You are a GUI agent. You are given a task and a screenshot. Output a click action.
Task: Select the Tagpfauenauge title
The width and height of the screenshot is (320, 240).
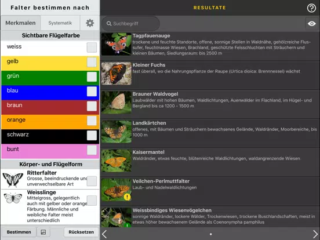click(151, 36)
